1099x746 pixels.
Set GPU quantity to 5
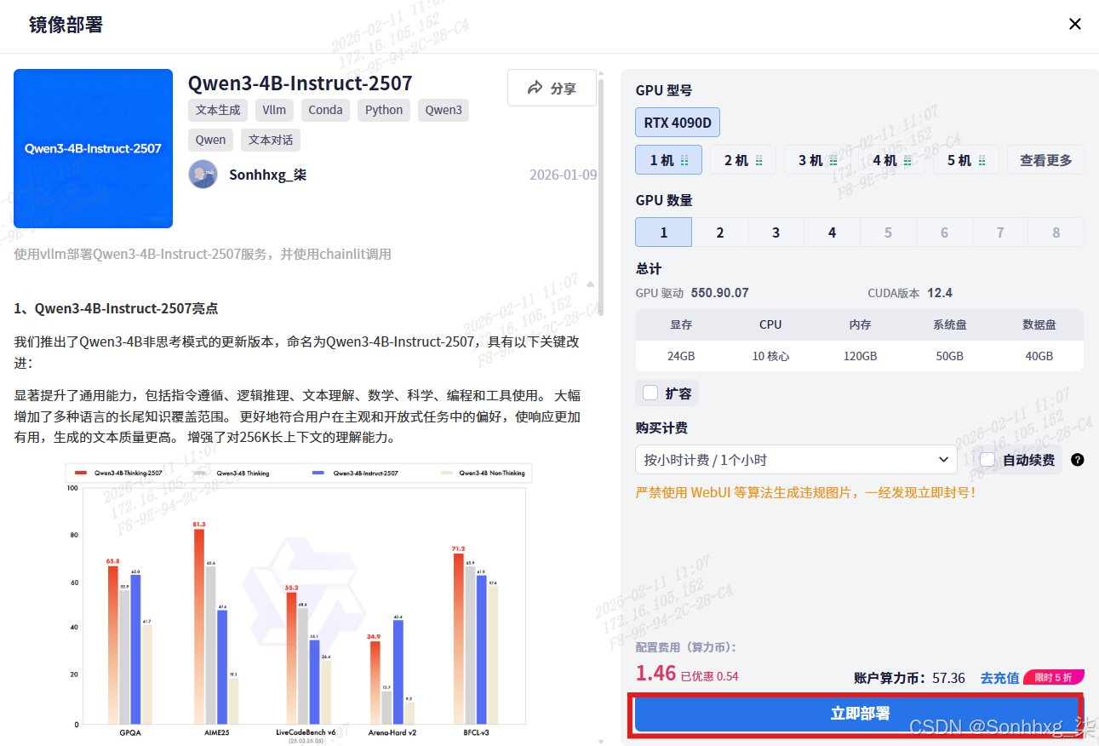pos(888,232)
